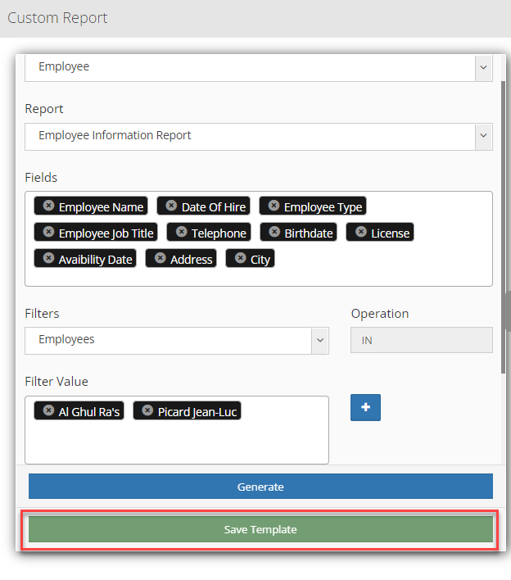This screenshot has width=511, height=580.
Task: Remove Al Ghul Ra's filter value
Action: 48,410
